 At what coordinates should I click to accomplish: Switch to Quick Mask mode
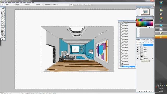click(4, 35)
